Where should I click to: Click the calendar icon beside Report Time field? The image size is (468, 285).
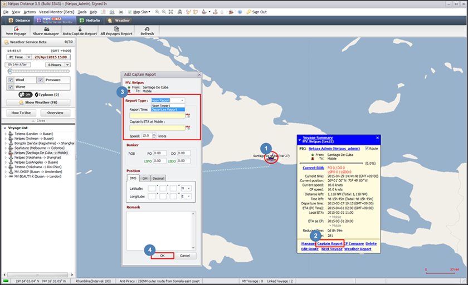pos(188,115)
